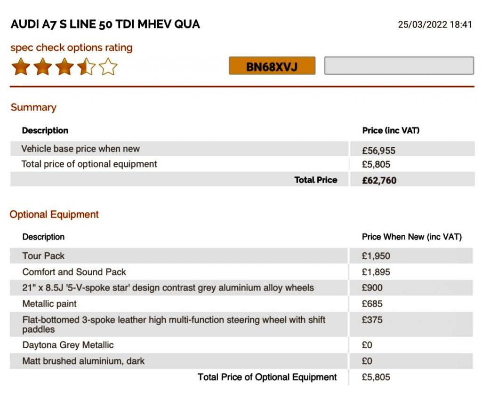482x408 pixels.
Task: Click the third rating star
Action: [x=64, y=67]
